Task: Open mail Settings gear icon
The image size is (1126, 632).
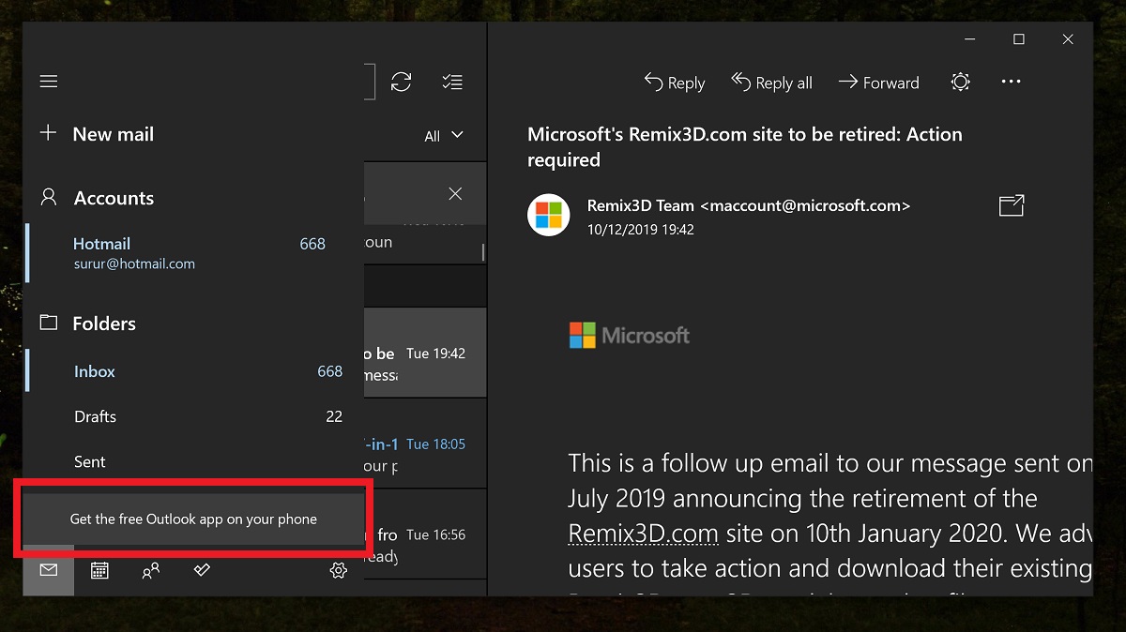Action: click(x=339, y=570)
